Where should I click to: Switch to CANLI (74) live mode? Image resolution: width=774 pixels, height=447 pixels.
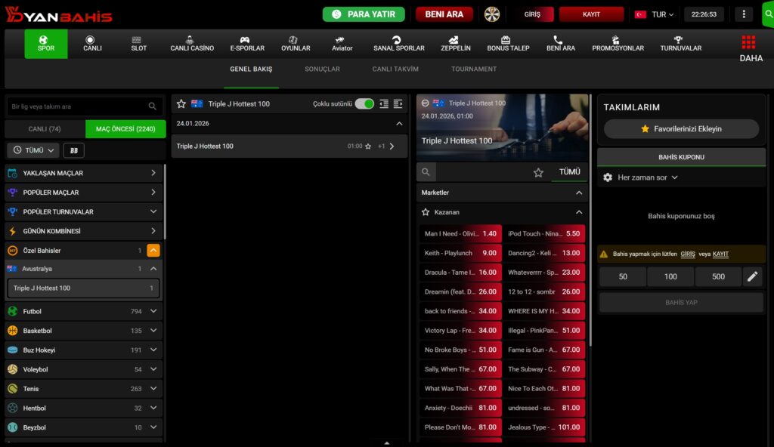[45, 129]
